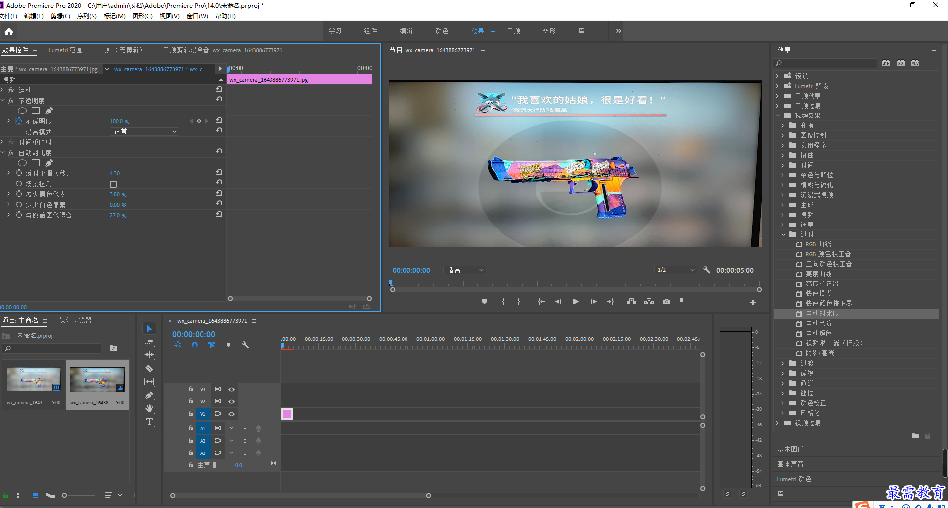
Task: Mute track A1
Action: click(x=231, y=428)
